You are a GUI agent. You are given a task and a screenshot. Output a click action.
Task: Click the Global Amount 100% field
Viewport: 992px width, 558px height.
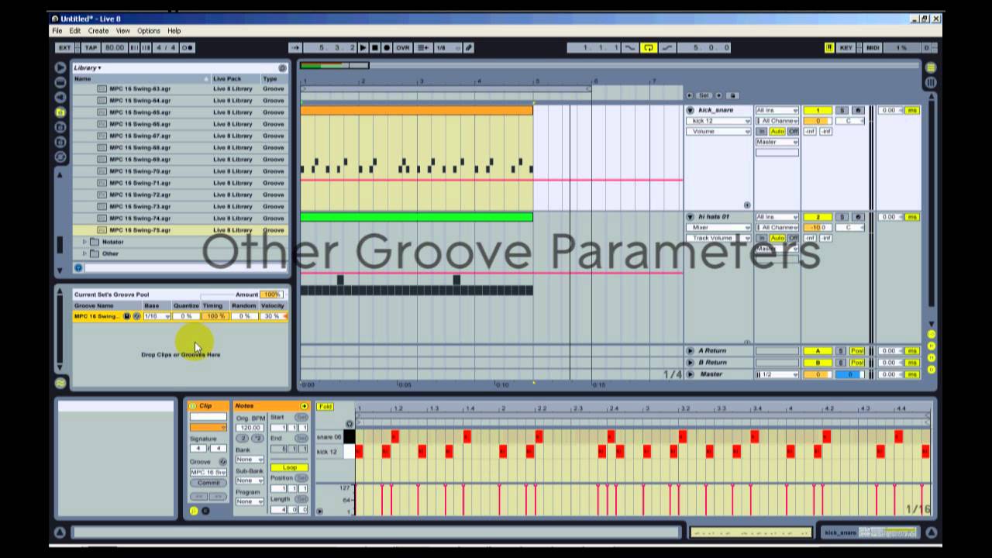[271, 294]
